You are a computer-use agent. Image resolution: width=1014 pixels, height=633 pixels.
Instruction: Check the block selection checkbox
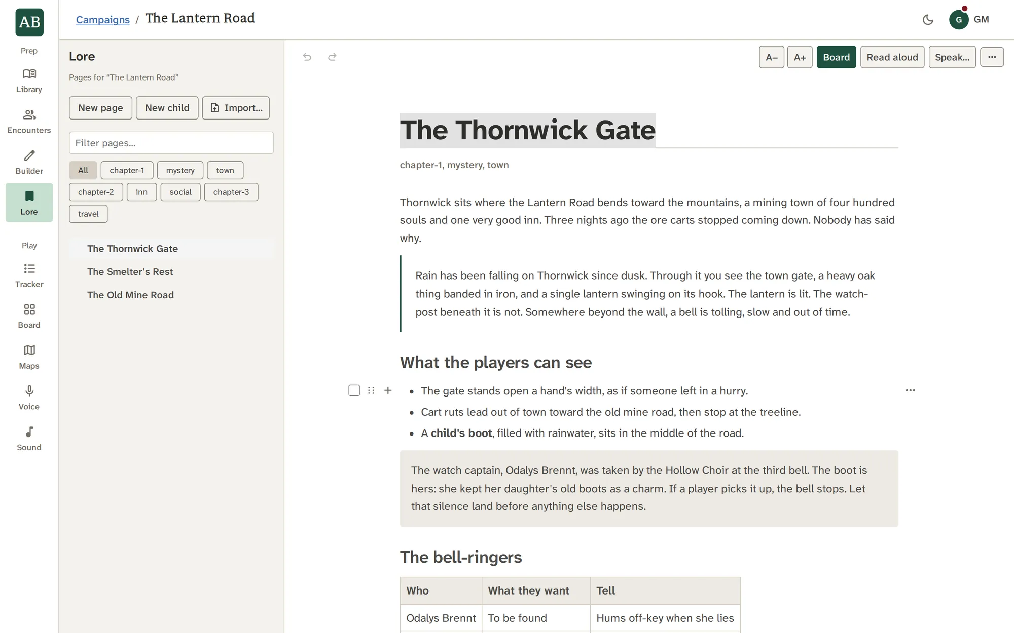pyautogui.click(x=354, y=390)
